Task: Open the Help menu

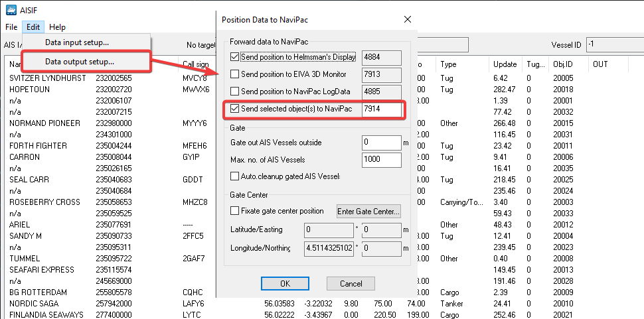Action: 57,27
